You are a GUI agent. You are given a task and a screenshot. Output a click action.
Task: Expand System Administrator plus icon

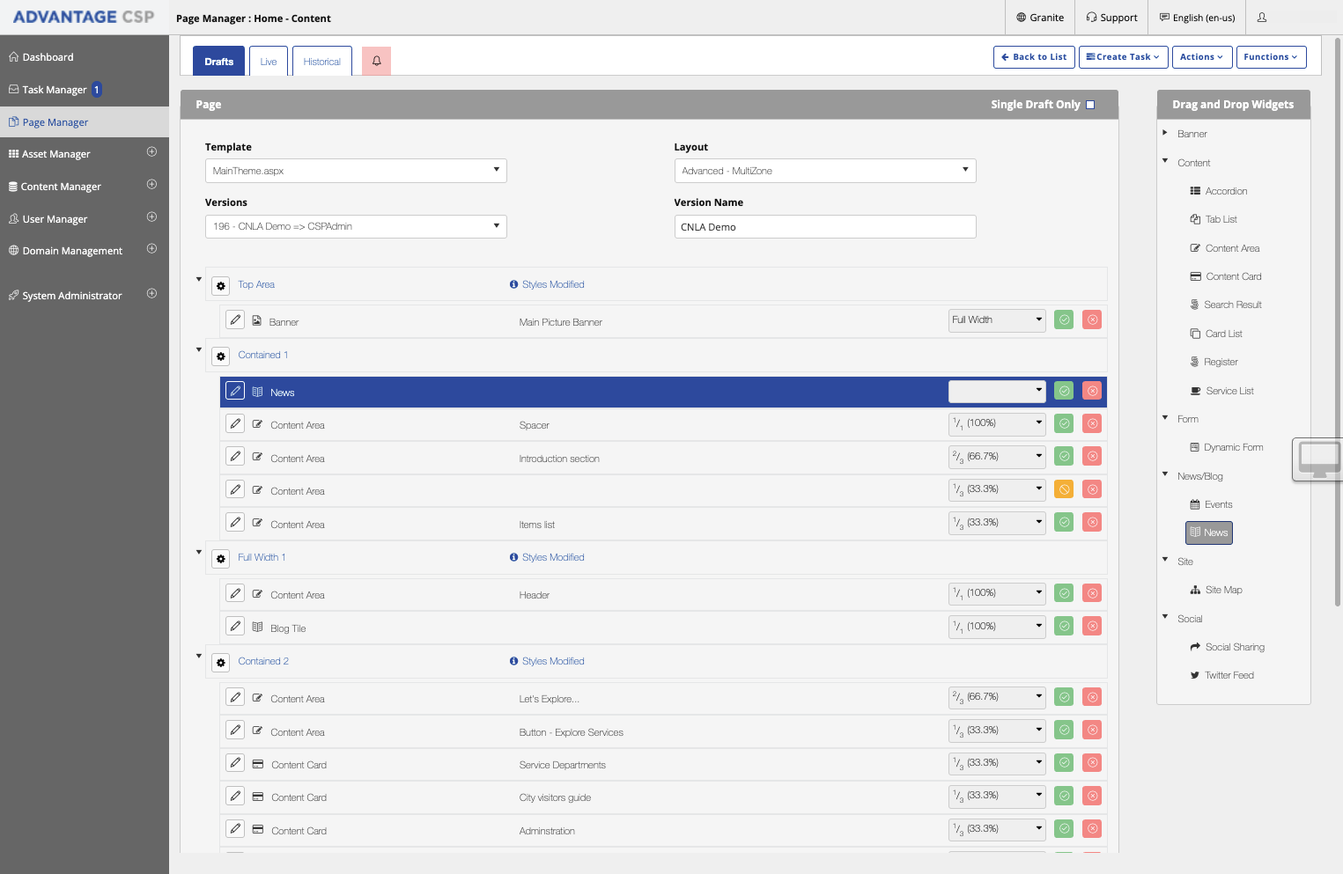pos(151,294)
